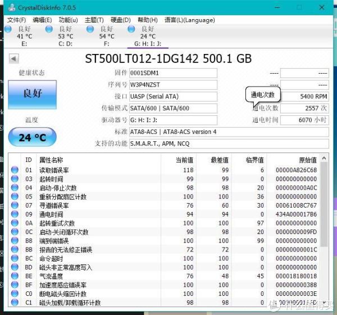Image resolution: width=337 pixels, height=315 pixels.
Task: Click the serial number field W3P4NZST
Action: point(173,85)
